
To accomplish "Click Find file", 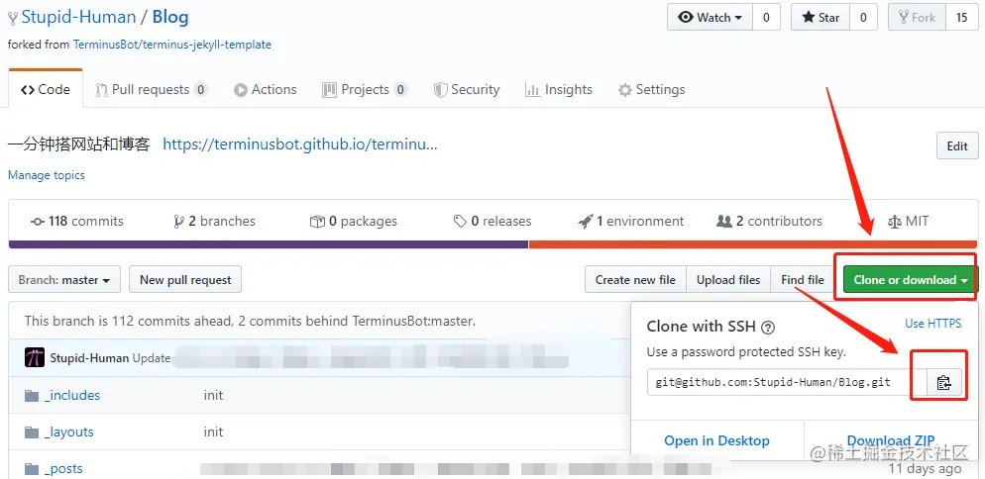I will click(x=803, y=279).
